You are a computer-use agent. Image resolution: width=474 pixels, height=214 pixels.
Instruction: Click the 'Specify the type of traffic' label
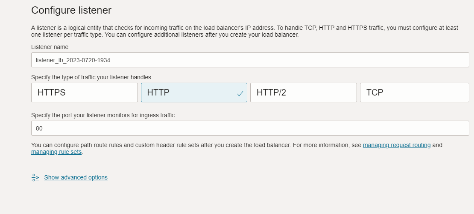coord(91,77)
